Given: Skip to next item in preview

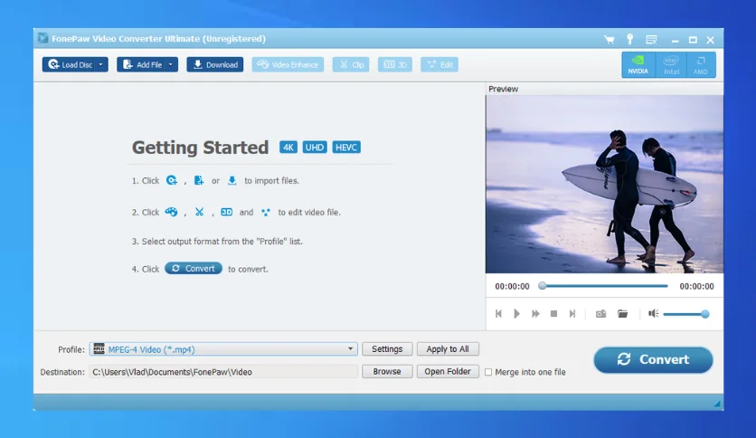Looking at the screenshot, I should (x=572, y=314).
